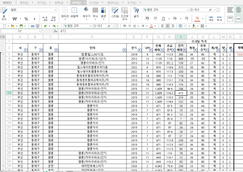Open the 보기 menu
The image size is (243, 172).
(x=42, y=3)
